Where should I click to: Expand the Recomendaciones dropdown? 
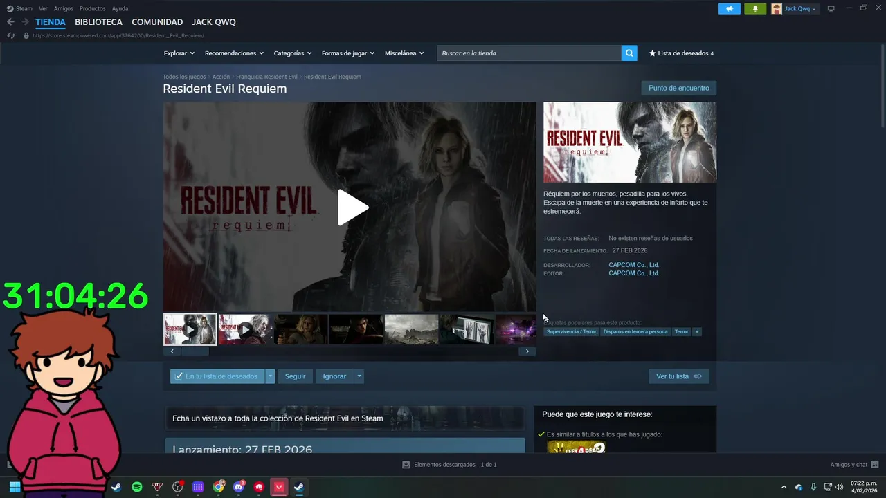pos(234,53)
